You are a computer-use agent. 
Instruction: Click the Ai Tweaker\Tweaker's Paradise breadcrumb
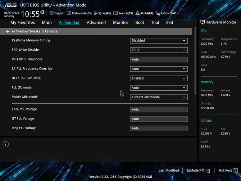(x=35, y=31)
